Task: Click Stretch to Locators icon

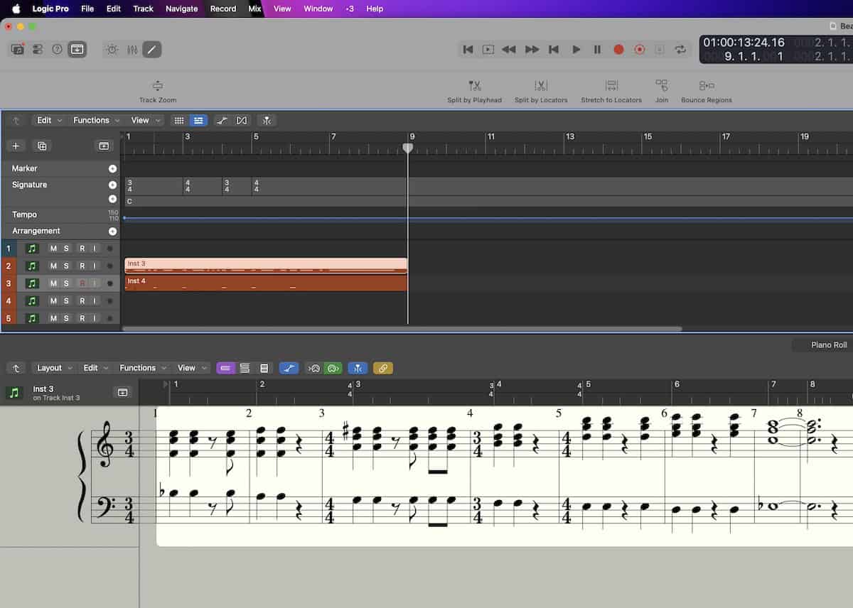Action: 611,85
